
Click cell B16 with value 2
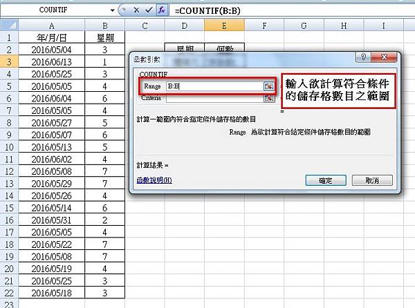[x=105, y=220]
